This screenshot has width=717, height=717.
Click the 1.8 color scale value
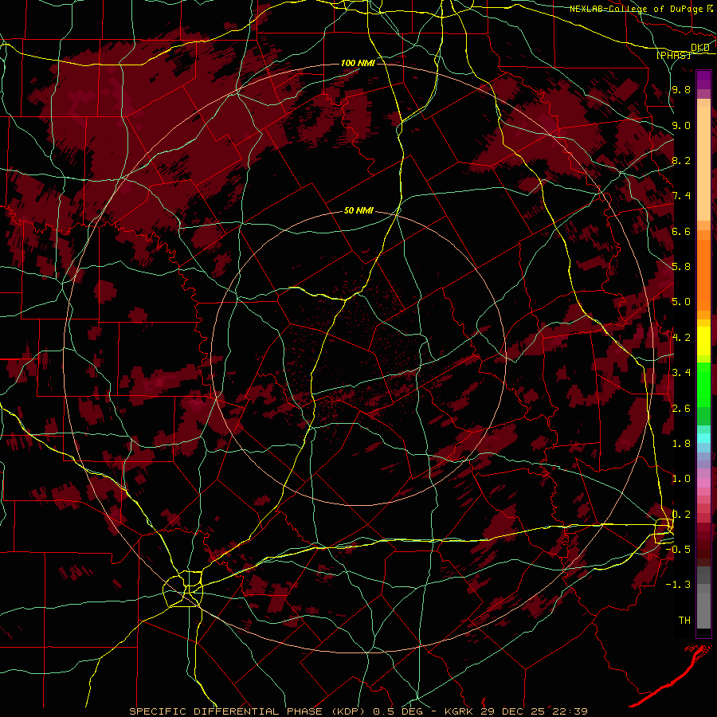[x=681, y=444]
